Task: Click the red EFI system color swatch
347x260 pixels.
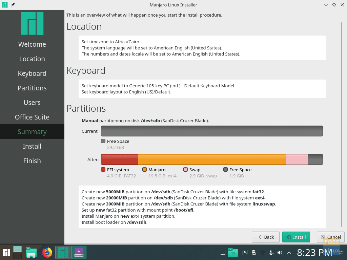Action: [103, 170]
